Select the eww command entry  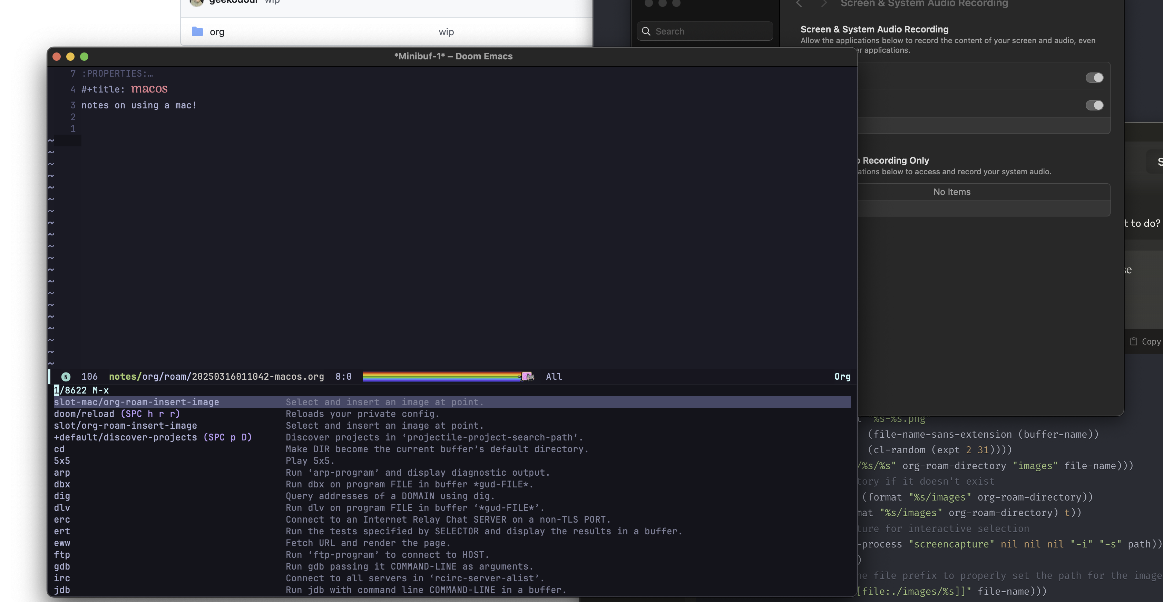pos(62,543)
